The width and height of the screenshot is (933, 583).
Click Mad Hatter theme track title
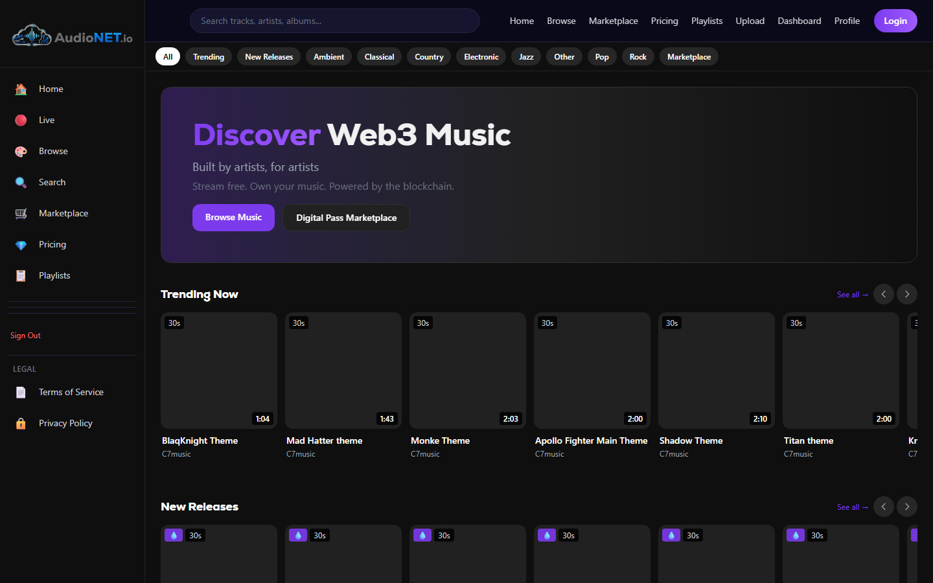[324, 440]
